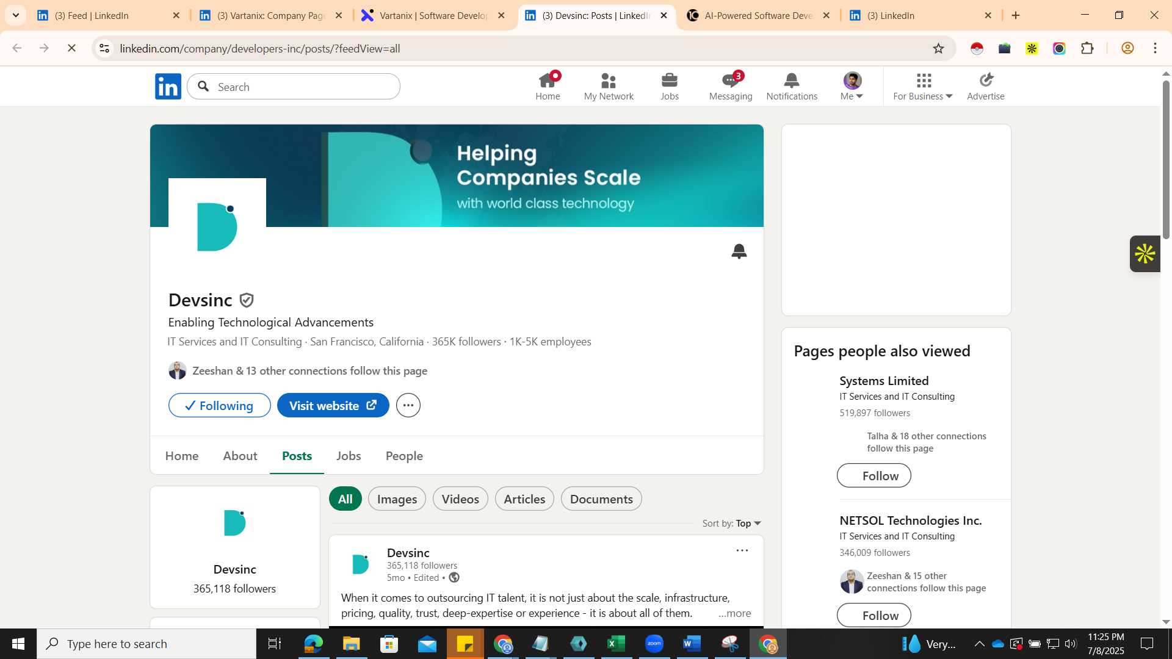Click the Devsinc logo in sidebar card
1172x659 pixels.
coord(235,523)
